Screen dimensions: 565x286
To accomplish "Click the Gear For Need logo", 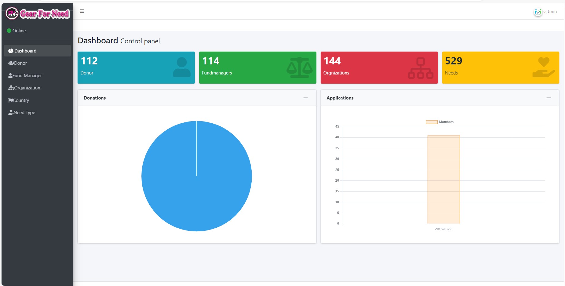I will point(38,13).
